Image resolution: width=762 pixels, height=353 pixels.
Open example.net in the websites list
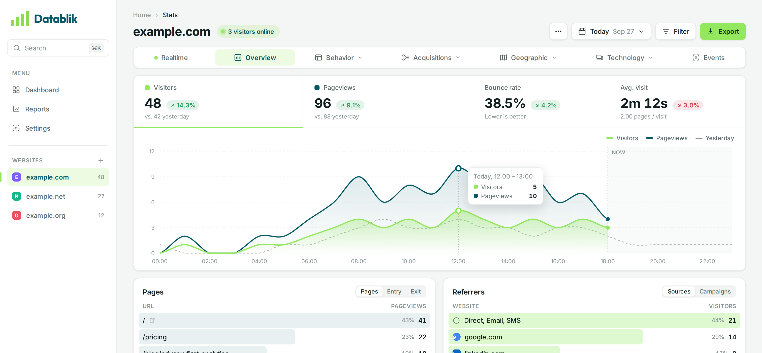58,196
